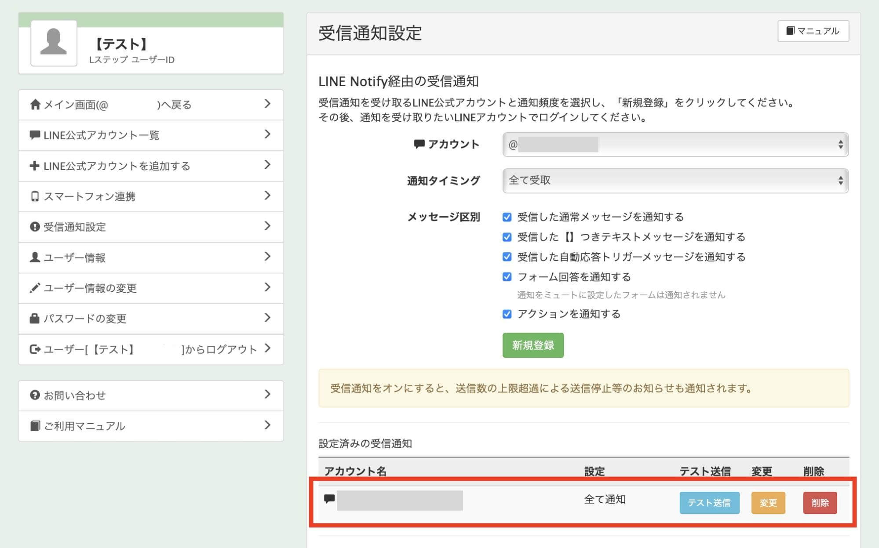Select LINE公式アカウントを追加する menu item
Screen dimensions: 879x548
(151, 166)
